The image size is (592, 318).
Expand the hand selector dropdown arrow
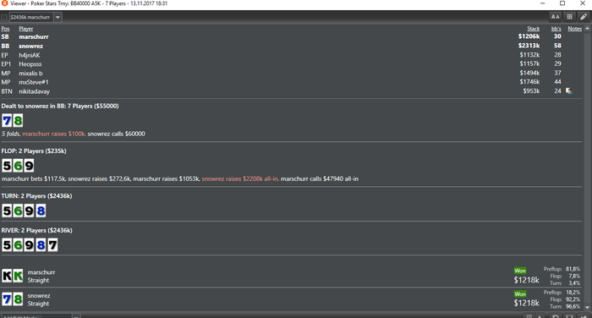click(58, 17)
